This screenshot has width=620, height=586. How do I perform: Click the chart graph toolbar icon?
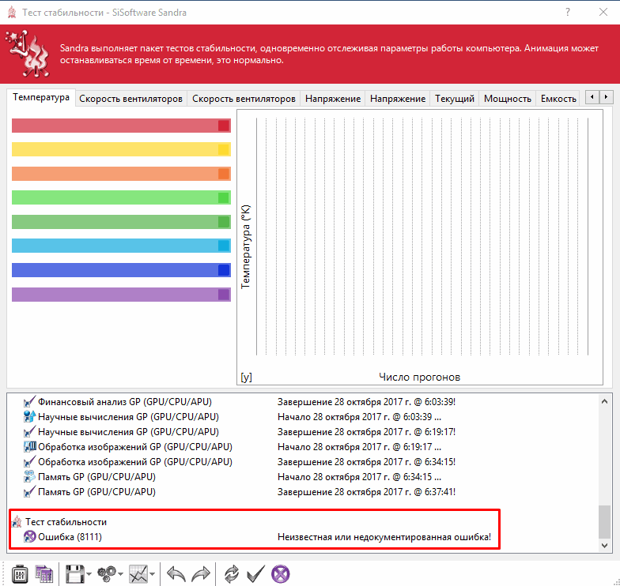(x=138, y=573)
